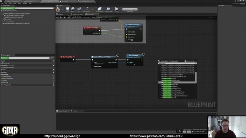Collapse the Graphs section
The width and height of the screenshot is (246, 138).
pos(1,61)
